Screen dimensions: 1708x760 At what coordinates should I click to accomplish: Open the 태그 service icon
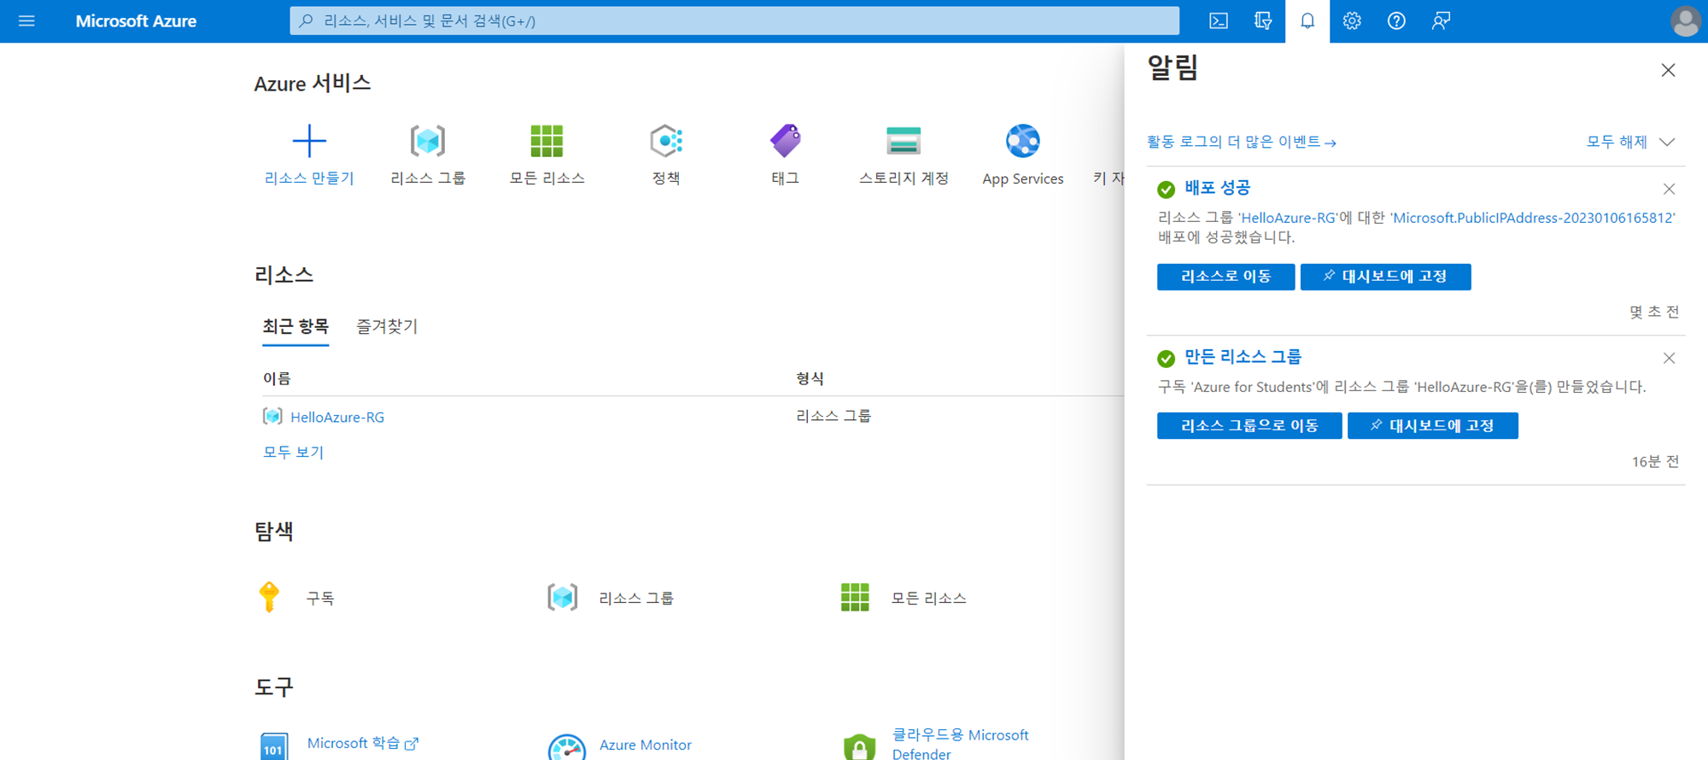785,141
